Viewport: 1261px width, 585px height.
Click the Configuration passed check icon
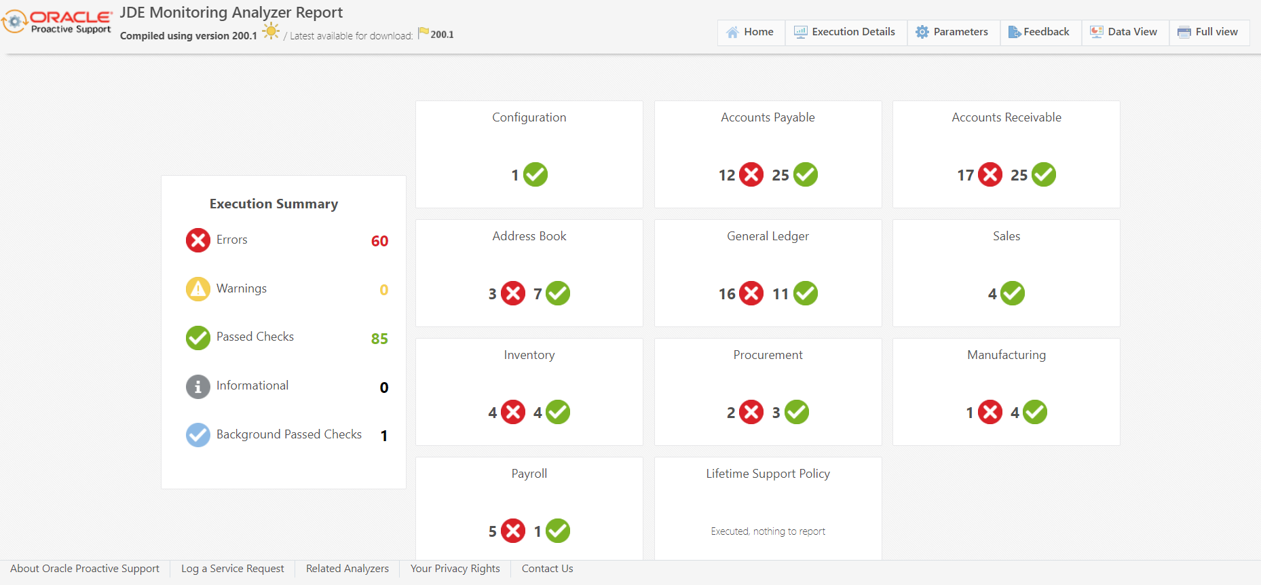point(535,174)
